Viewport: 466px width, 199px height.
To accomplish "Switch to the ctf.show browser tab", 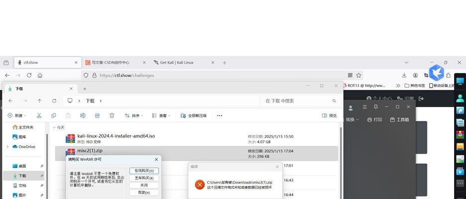I will 48,63.
